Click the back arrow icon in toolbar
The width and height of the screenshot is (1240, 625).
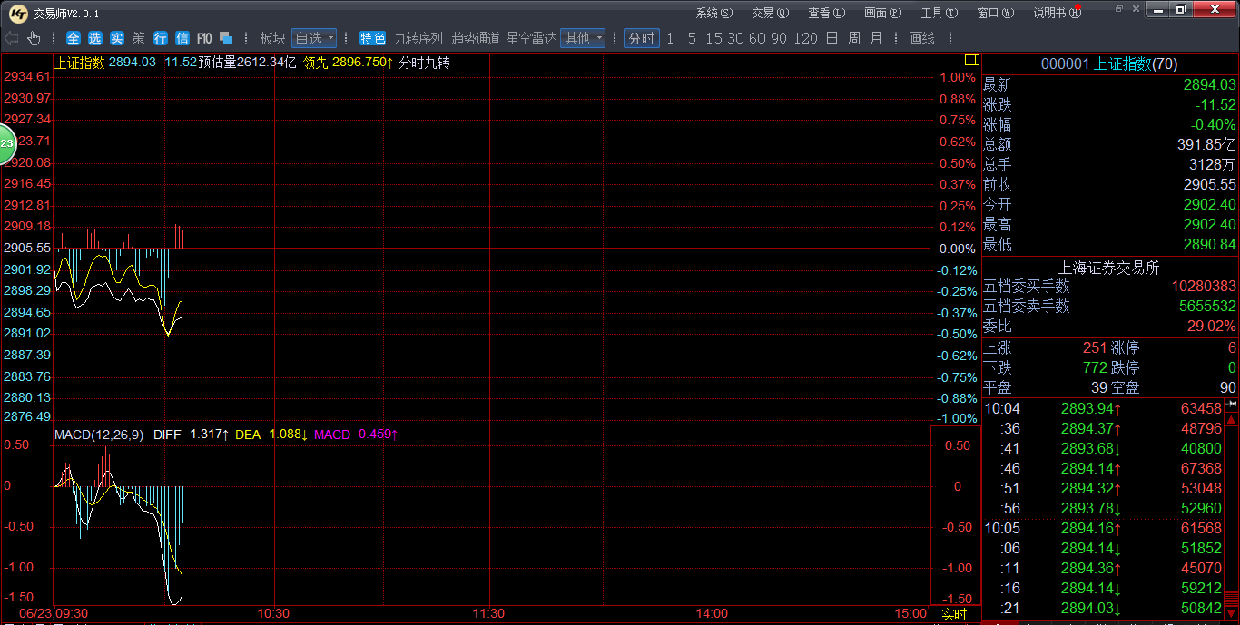coord(12,38)
